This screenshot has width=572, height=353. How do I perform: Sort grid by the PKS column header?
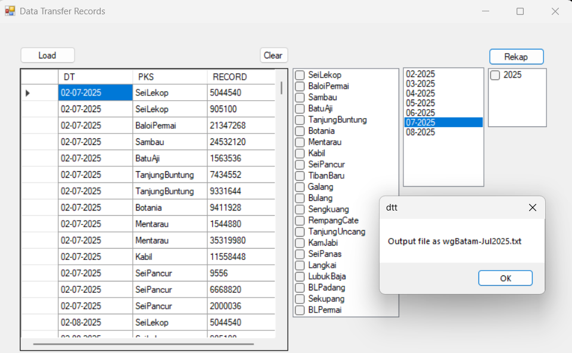point(169,77)
